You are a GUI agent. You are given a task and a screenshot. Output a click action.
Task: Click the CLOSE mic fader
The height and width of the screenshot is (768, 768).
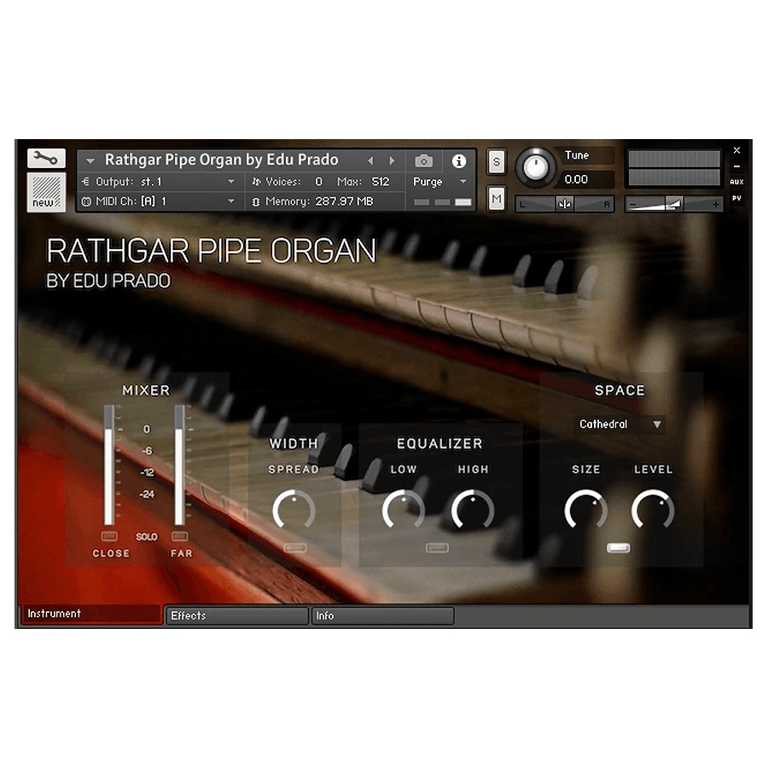coord(109,465)
